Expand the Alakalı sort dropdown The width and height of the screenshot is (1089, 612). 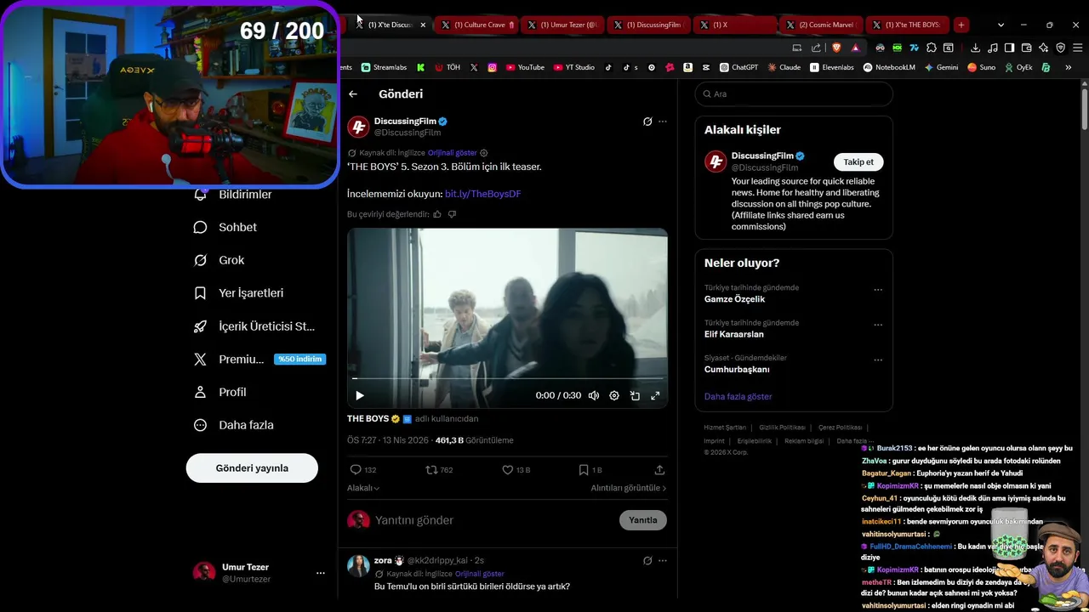(x=363, y=488)
